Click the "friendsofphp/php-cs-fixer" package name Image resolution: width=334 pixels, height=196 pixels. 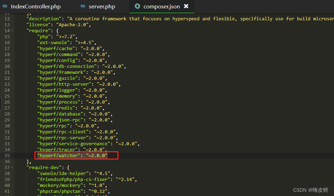tap(74, 179)
